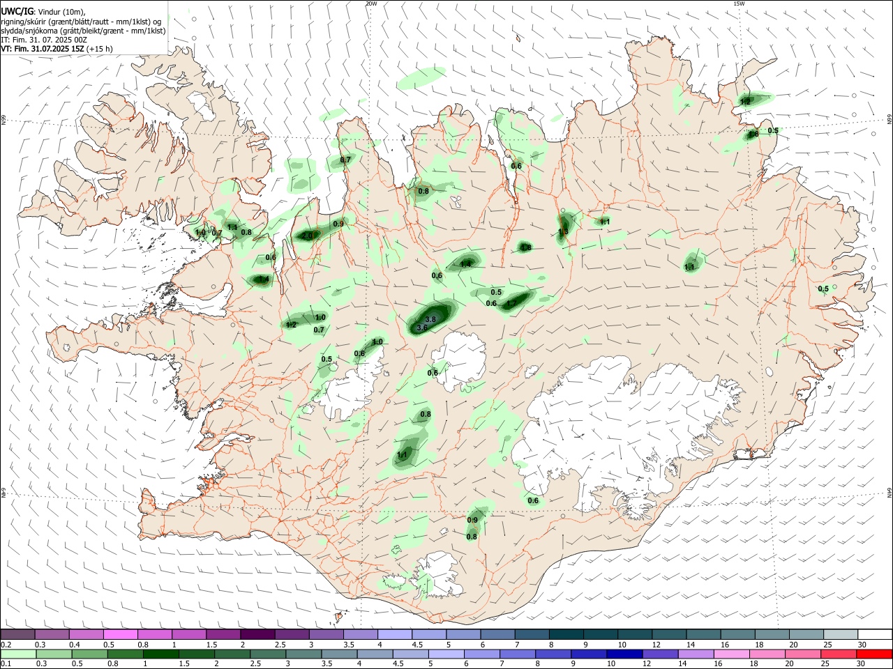Click the bright red 30 swatch in the lower legend row
893x669 pixels.
point(875,654)
